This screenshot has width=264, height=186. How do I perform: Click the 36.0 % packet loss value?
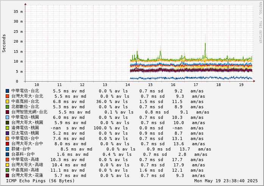click(x=104, y=101)
